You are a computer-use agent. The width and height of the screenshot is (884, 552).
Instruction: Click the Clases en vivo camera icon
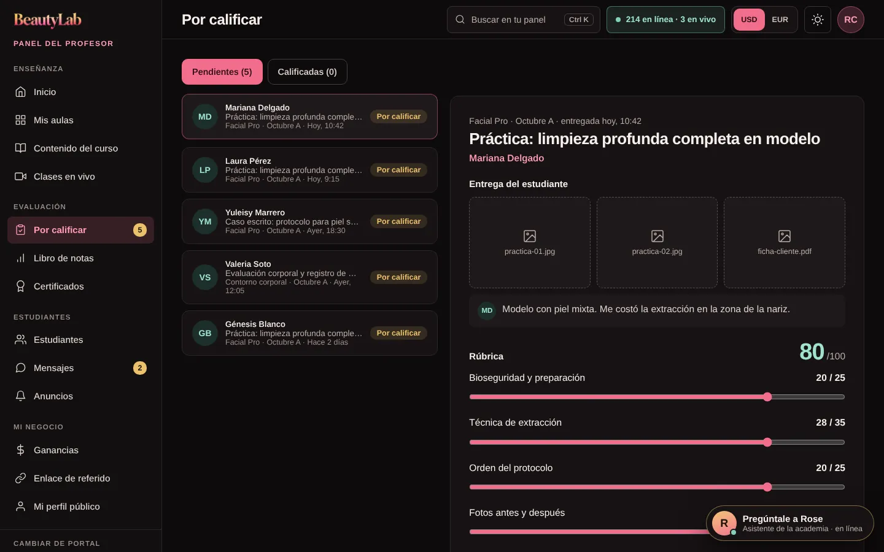pos(21,177)
